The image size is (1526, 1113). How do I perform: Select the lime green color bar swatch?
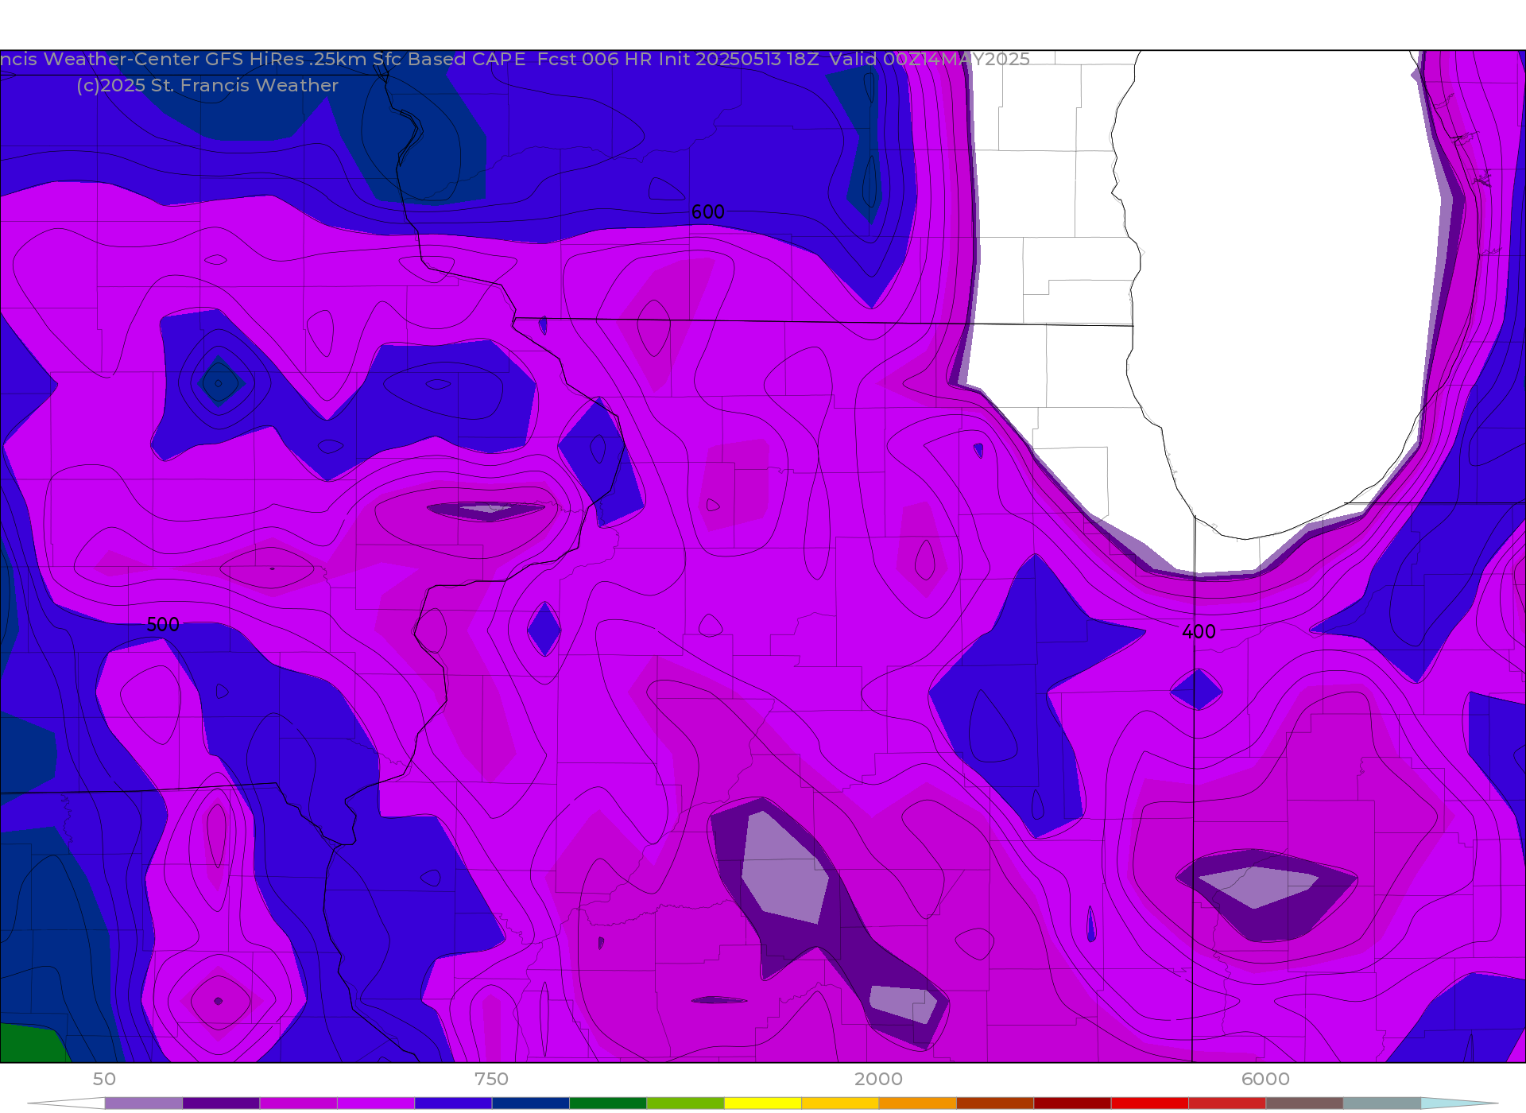[685, 1103]
